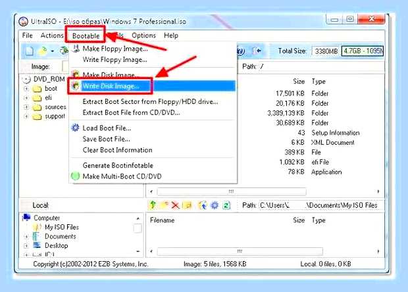
Task: Click the red X delete icon in Local toolbar
Action: [x=176, y=205]
